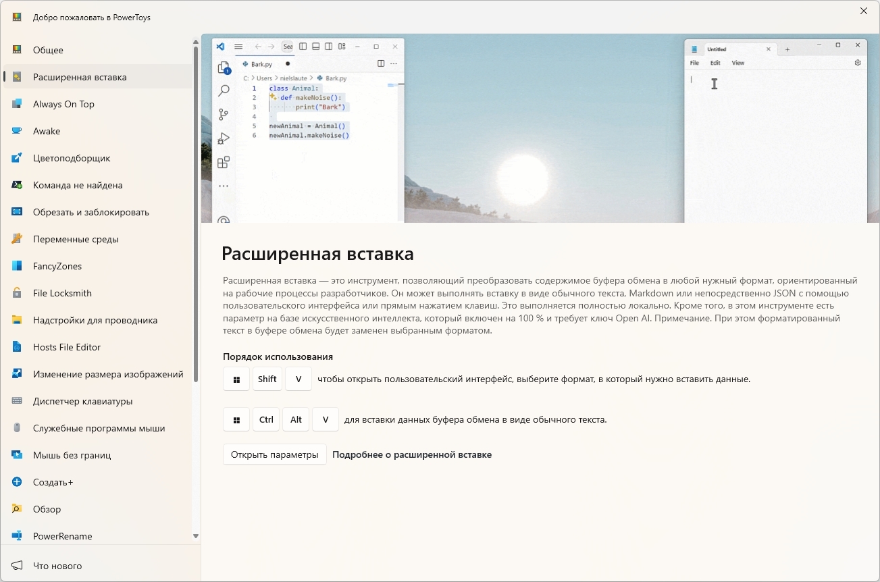Screen dimensions: 880x582
Task: Click the Расширенная вставка demo preview image
Action: pyautogui.click(x=540, y=128)
